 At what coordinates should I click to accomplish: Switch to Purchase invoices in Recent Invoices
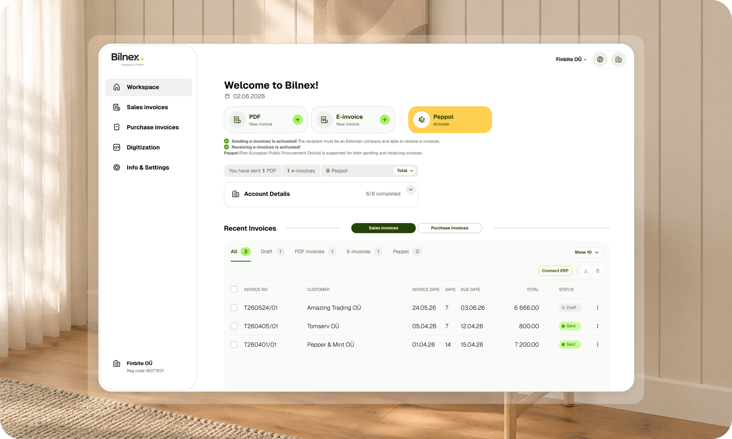pyautogui.click(x=449, y=228)
